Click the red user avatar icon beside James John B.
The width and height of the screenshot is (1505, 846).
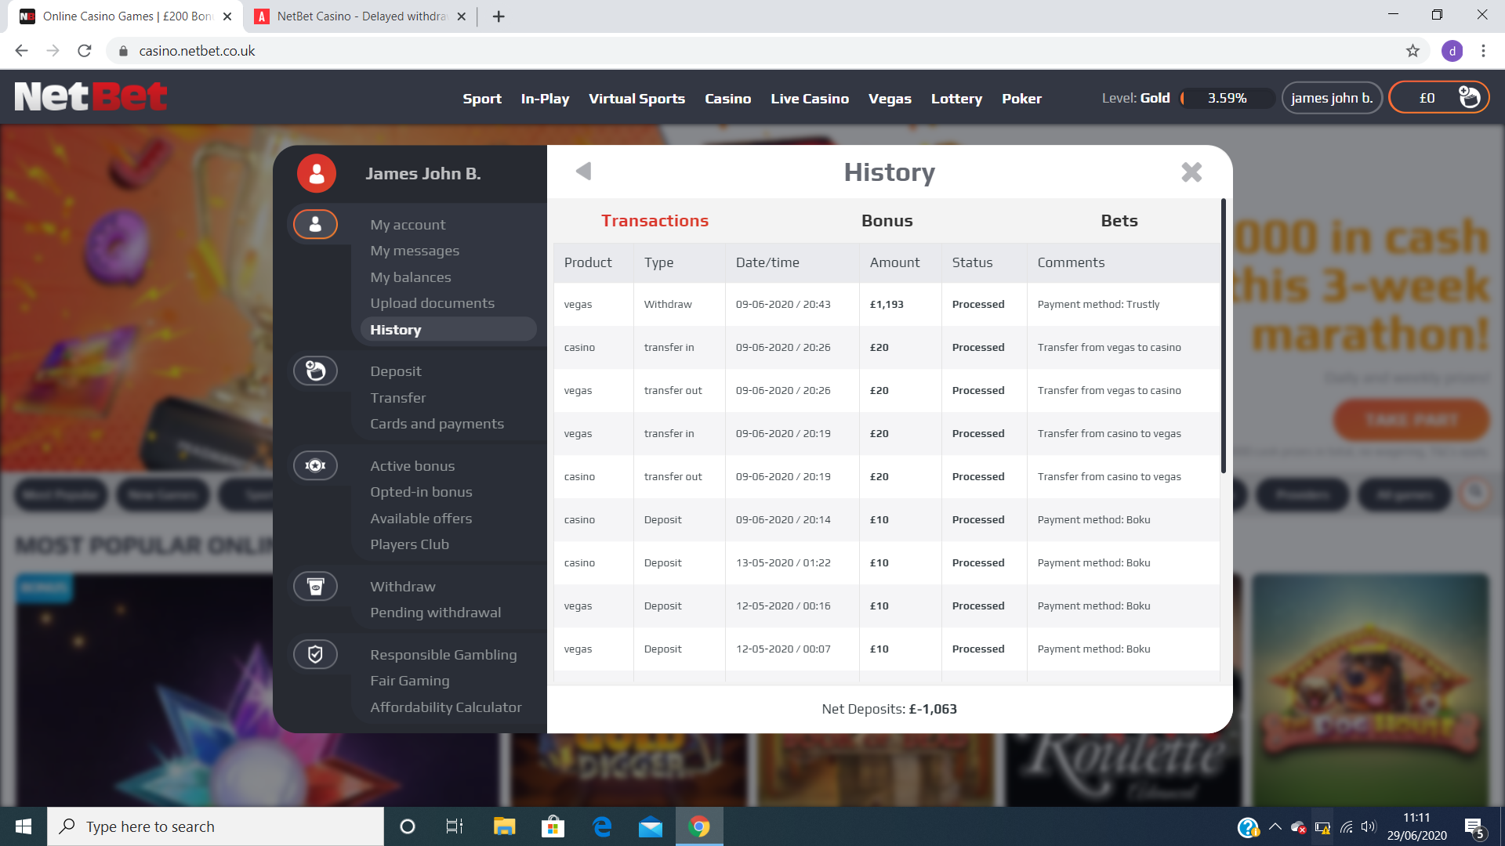(317, 173)
